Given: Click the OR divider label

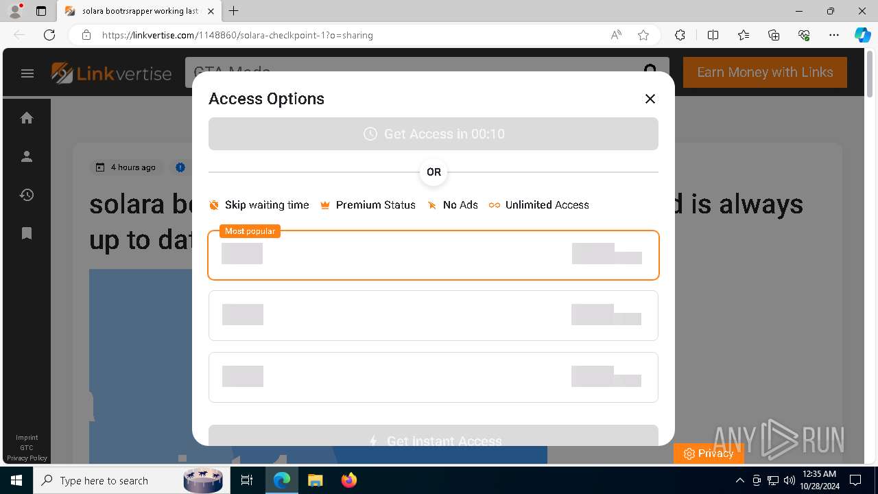Looking at the screenshot, I should [x=434, y=172].
